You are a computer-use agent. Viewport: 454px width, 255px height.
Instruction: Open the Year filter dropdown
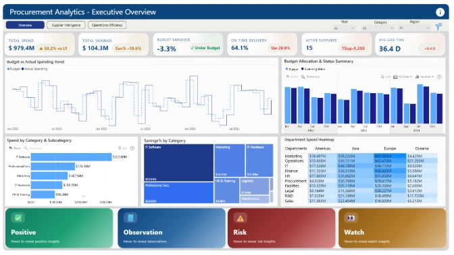(x=344, y=28)
